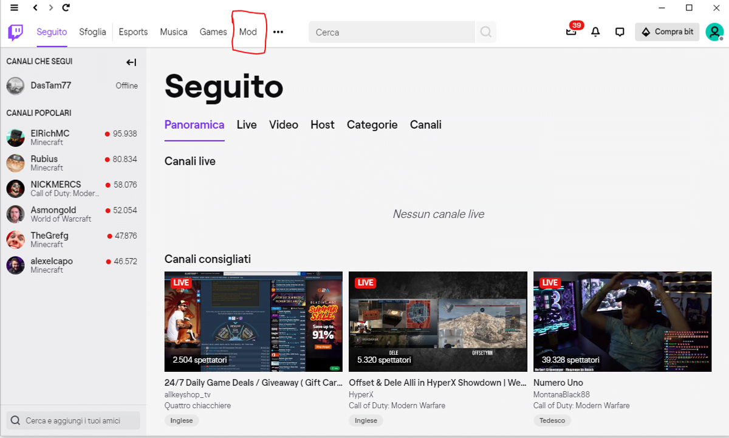Focus the friends search field
This screenshot has height=438, width=729.
point(73,420)
